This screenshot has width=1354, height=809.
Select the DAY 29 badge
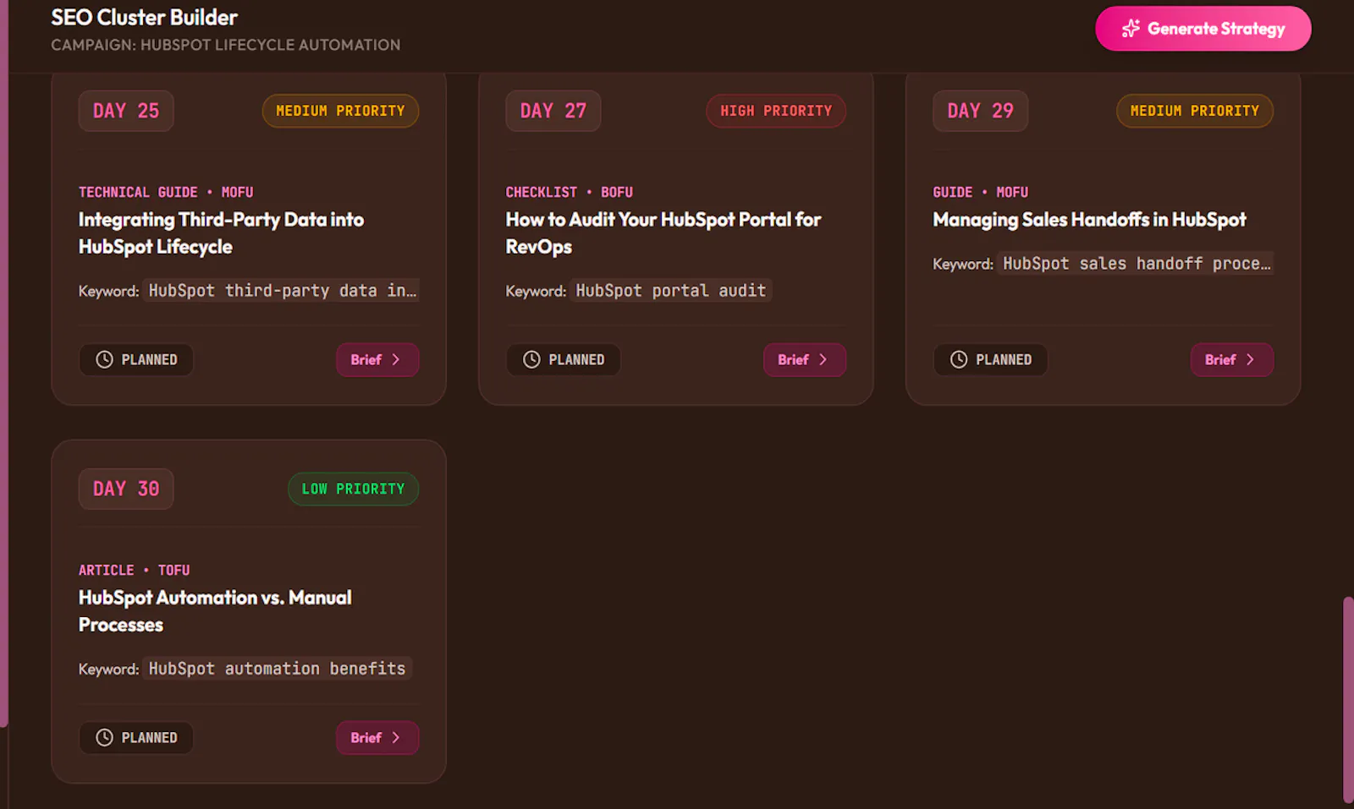(981, 111)
